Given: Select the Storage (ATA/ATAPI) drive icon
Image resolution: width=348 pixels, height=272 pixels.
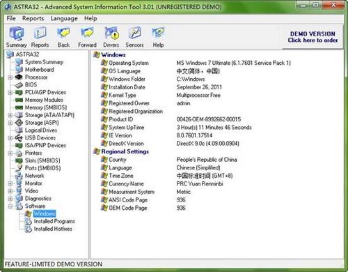Looking at the screenshot, I should pyautogui.click(x=19, y=115).
